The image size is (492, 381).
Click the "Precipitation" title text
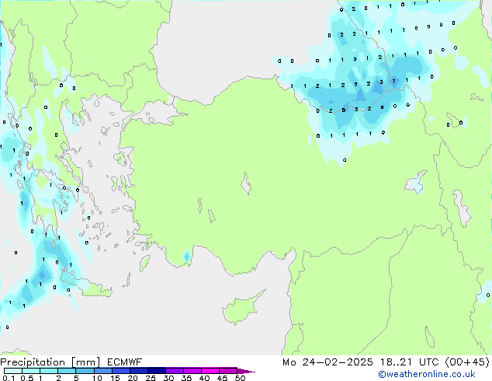(33, 362)
